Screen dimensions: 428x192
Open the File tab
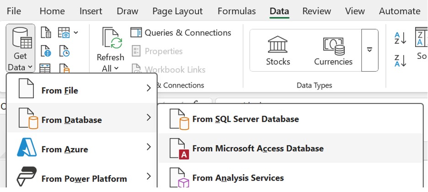[14, 11]
